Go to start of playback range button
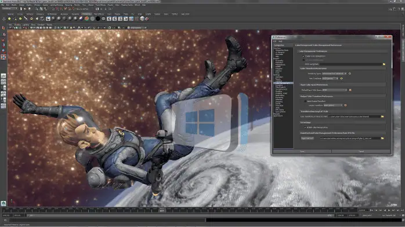Viewport: 405px width, 227px height. click(x=372, y=210)
